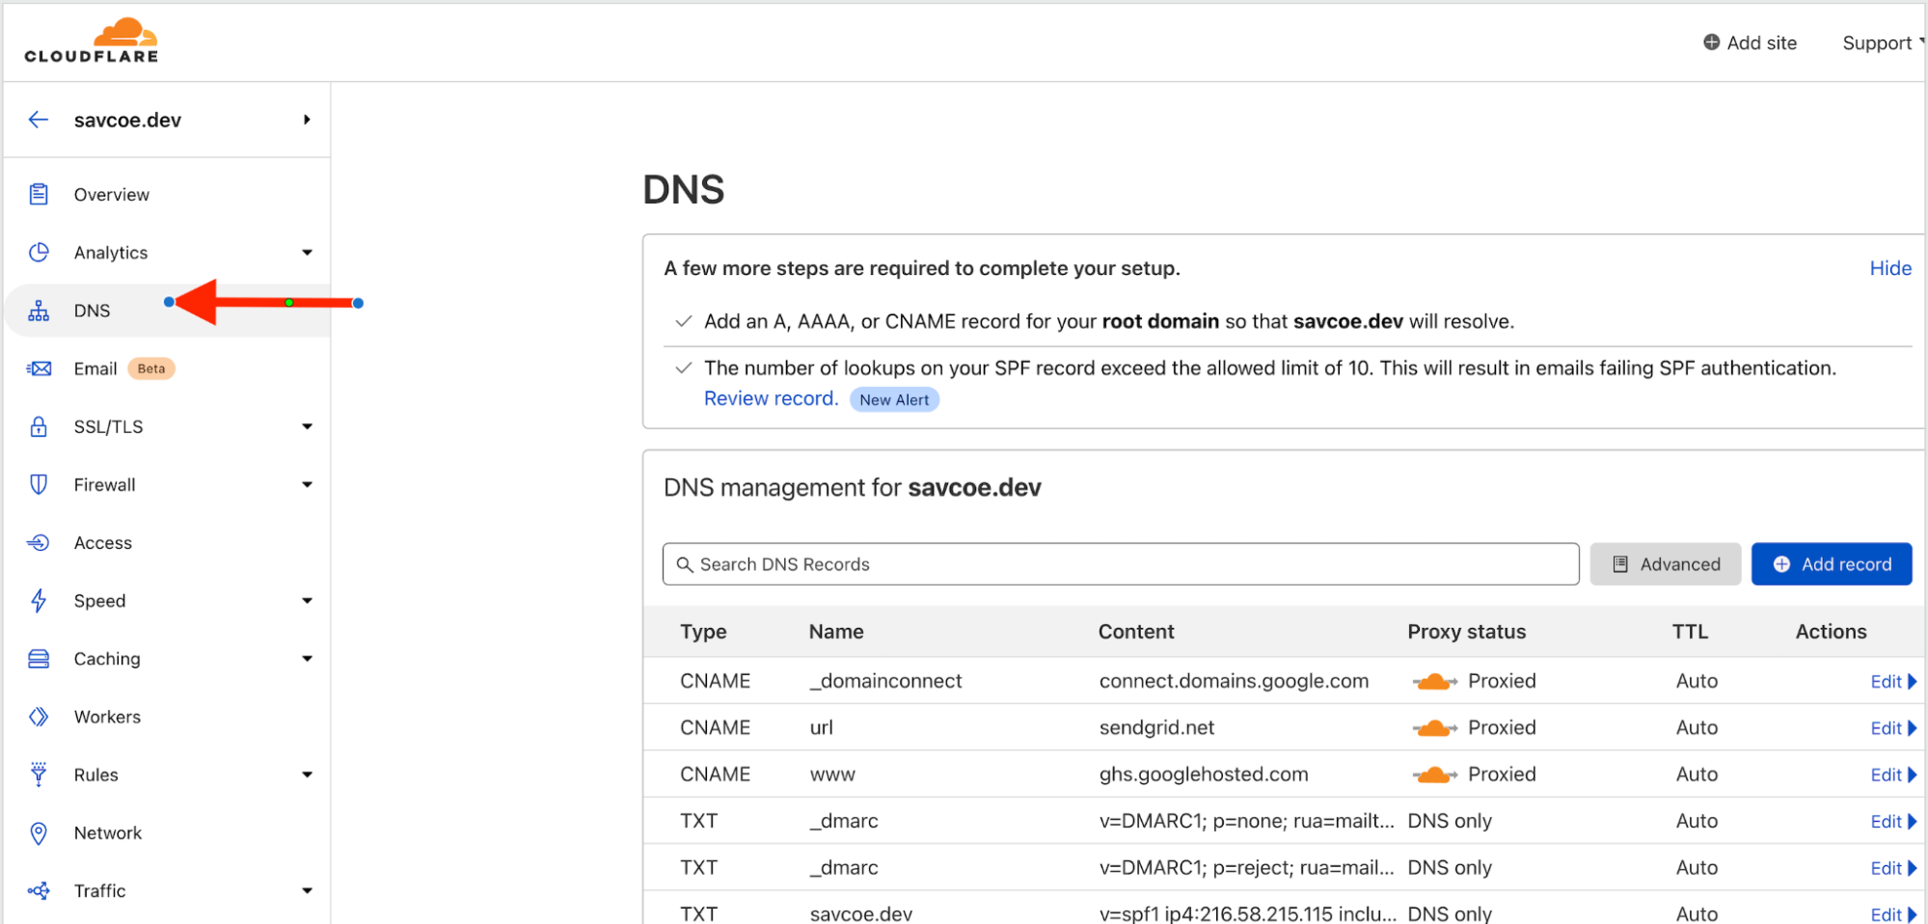Edit the url CNAME record

[1893, 728]
